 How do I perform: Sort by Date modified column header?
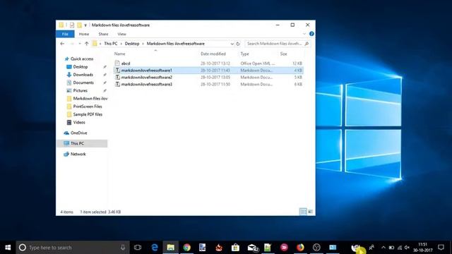(x=213, y=54)
